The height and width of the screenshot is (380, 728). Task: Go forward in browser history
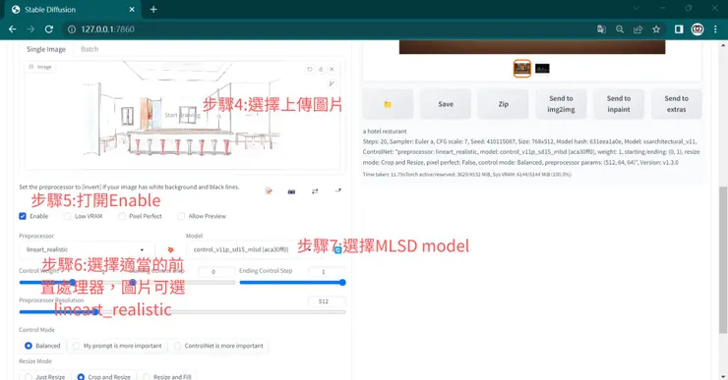coord(30,29)
